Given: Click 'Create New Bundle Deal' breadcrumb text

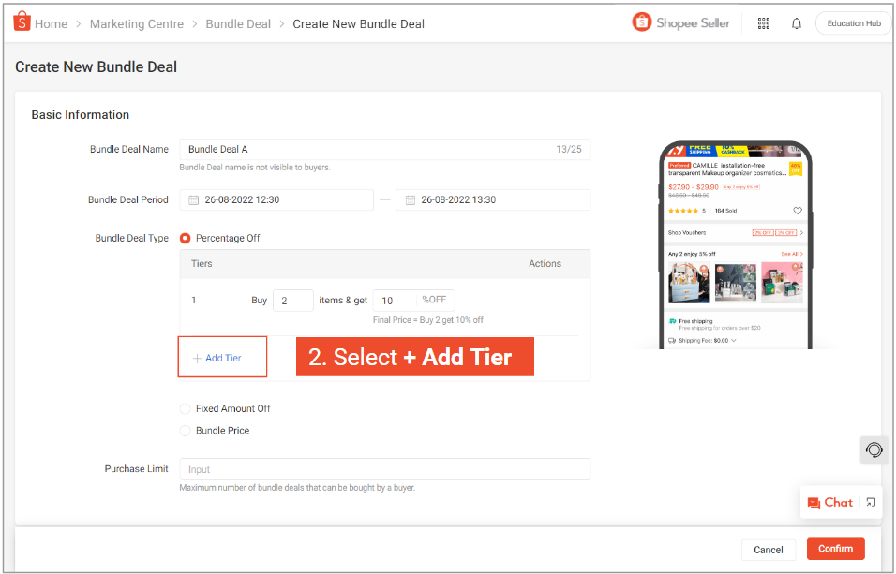Looking at the screenshot, I should (358, 24).
